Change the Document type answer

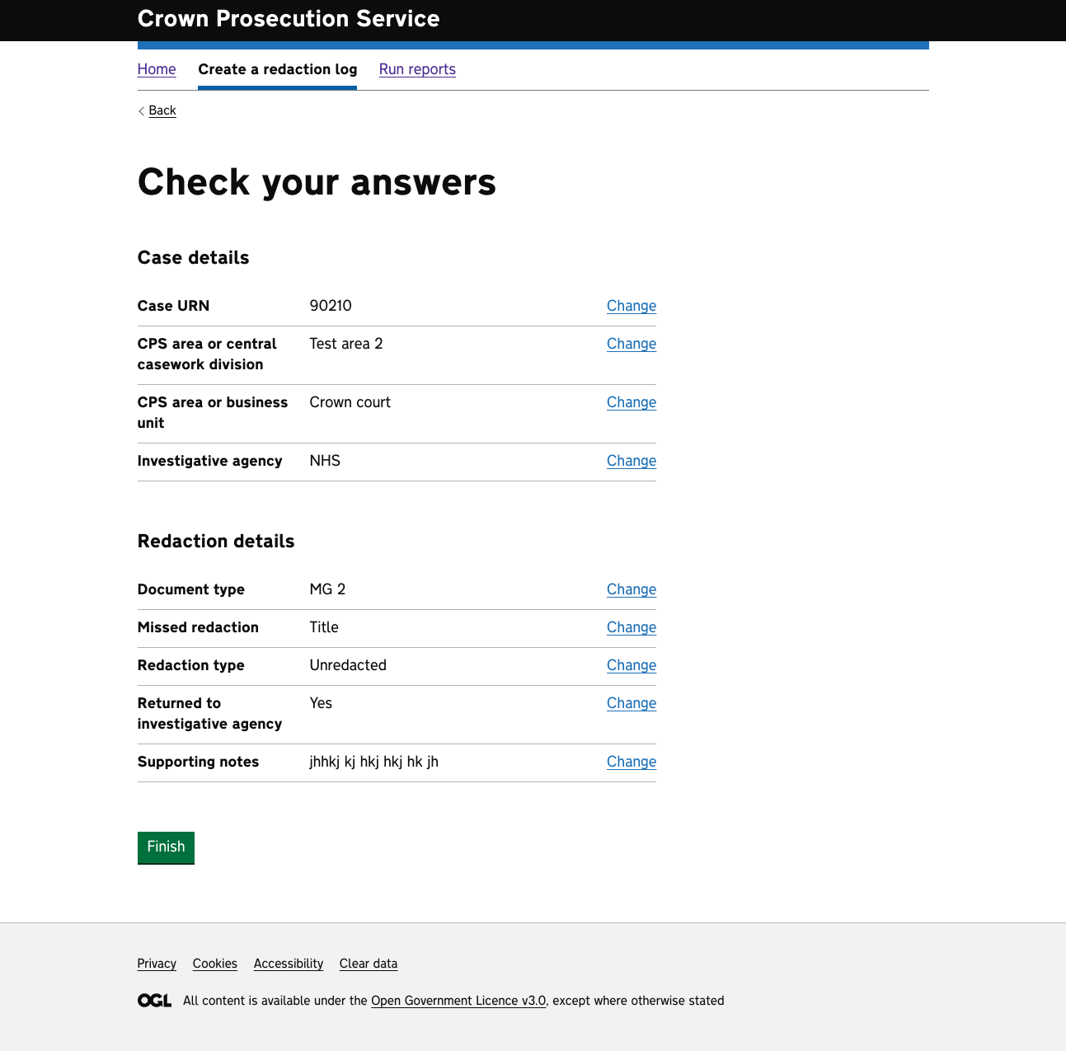coord(631,589)
